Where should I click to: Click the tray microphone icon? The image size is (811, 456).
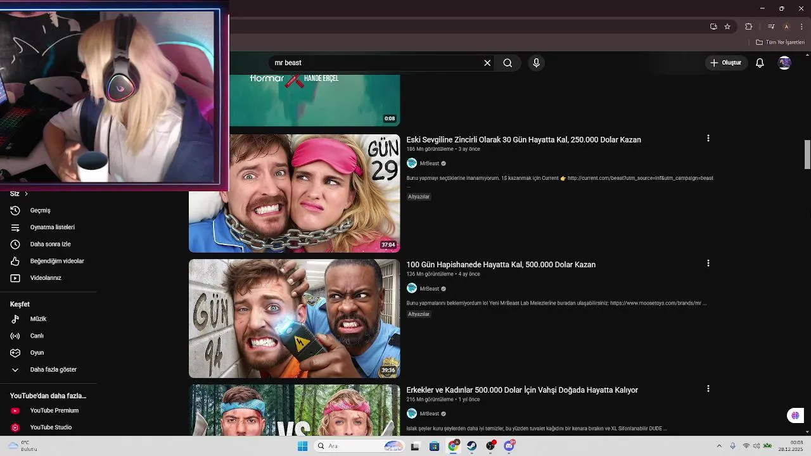tap(733, 446)
